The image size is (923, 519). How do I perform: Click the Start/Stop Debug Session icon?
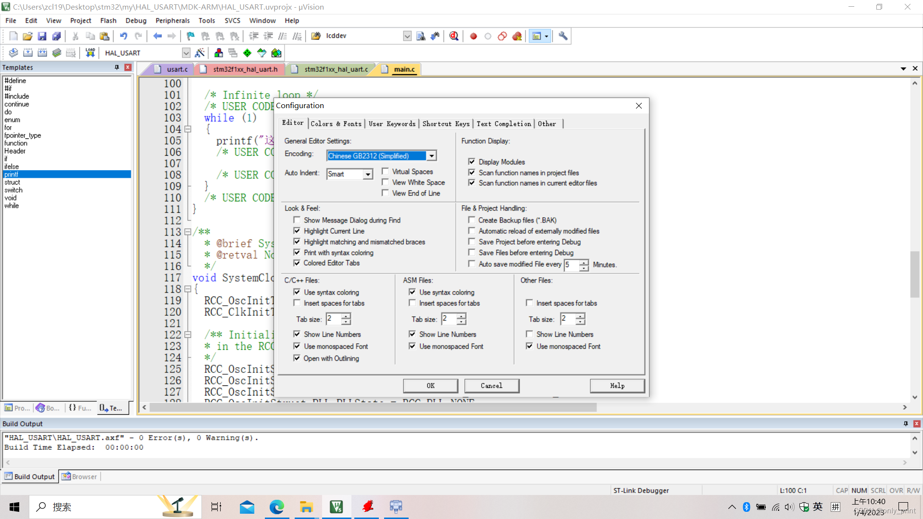454,36
